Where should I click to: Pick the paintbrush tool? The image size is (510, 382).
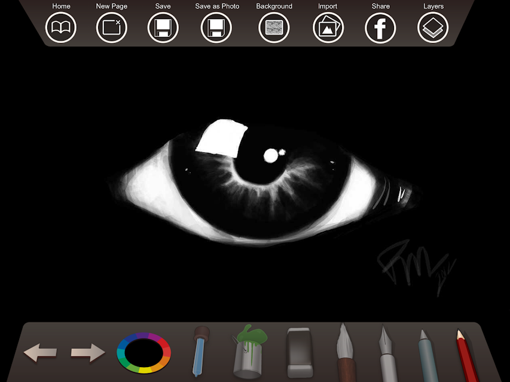pos(346,352)
